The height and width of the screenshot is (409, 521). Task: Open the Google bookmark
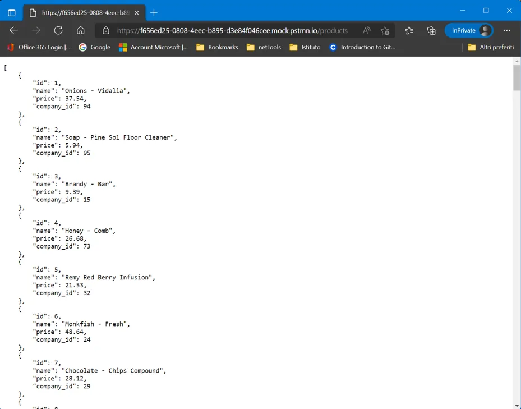[94, 47]
